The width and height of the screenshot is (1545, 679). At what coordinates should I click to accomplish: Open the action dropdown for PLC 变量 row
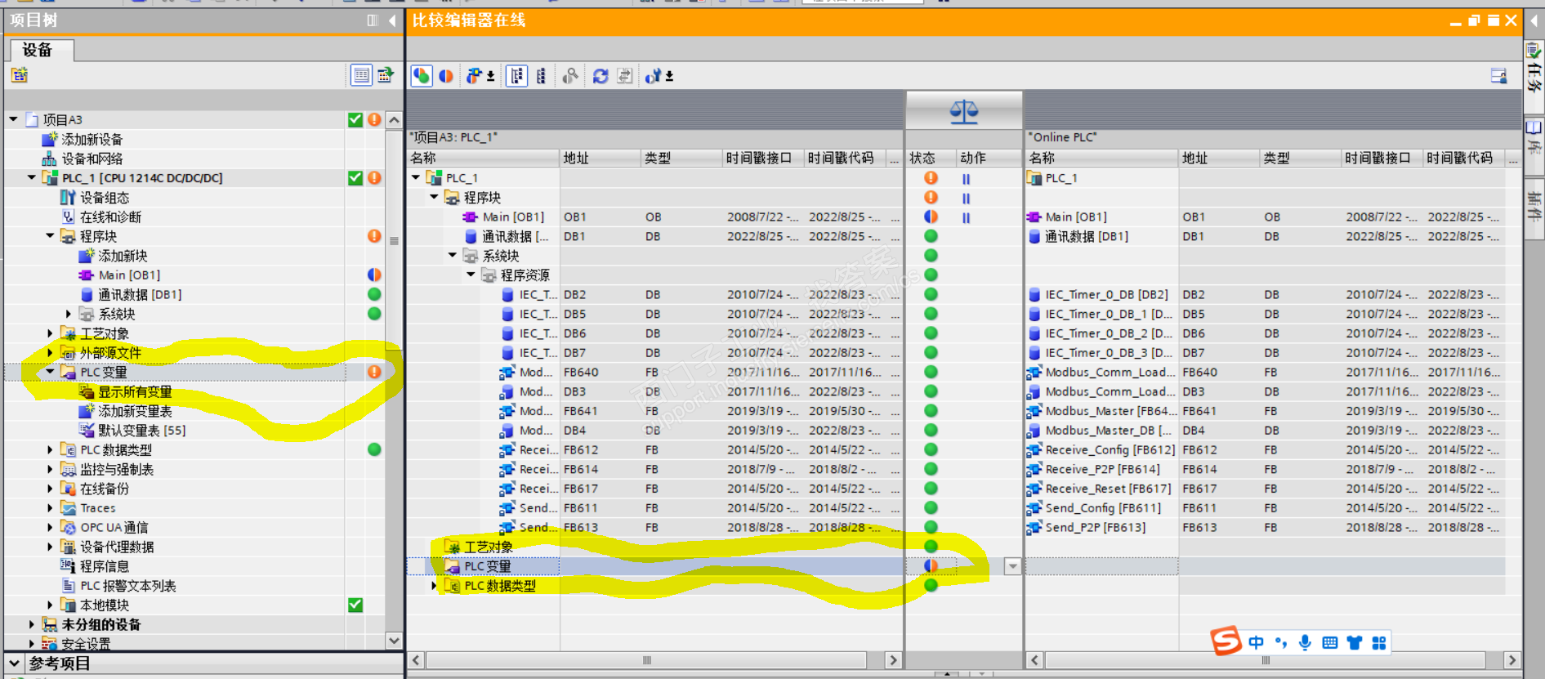1013,566
